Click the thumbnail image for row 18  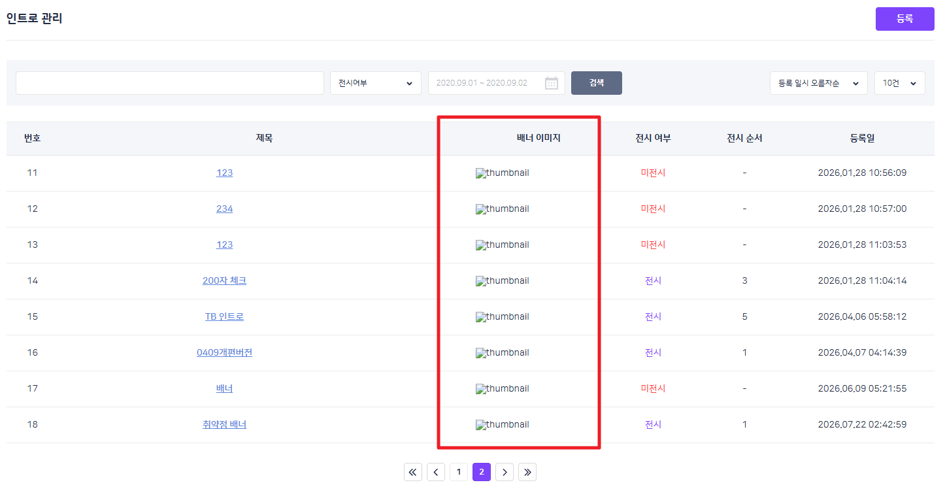click(503, 425)
